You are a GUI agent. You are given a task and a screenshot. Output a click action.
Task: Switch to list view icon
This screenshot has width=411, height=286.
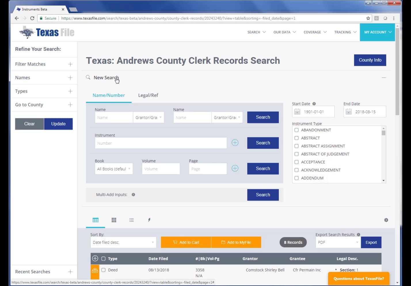[132, 220]
